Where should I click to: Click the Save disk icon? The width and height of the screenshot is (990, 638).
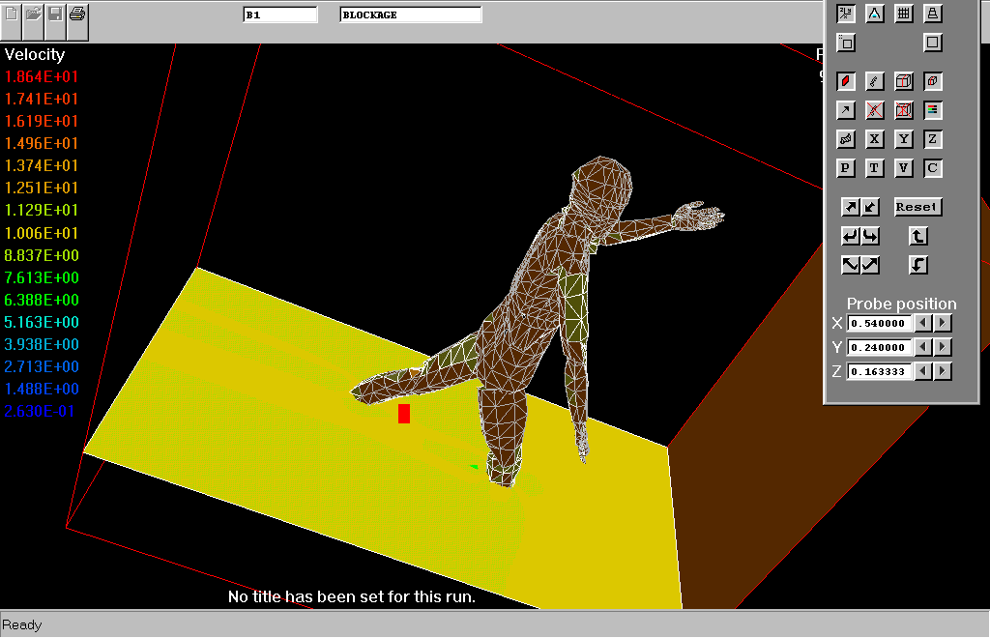coord(56,14)
